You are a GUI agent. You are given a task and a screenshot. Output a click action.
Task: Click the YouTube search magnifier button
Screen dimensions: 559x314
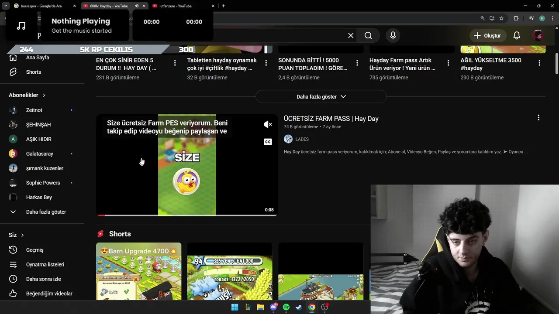coord(368,36)
